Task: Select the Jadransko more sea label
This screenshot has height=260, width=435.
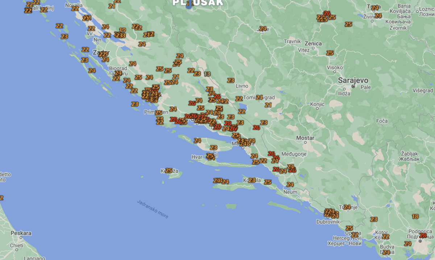Action: (x=153, y=209)
